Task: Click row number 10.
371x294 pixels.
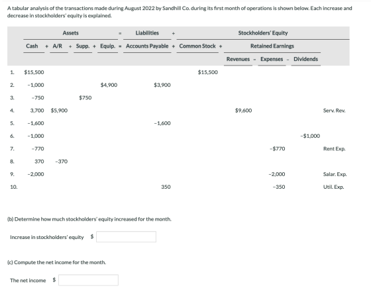Action: coord(14,187)
